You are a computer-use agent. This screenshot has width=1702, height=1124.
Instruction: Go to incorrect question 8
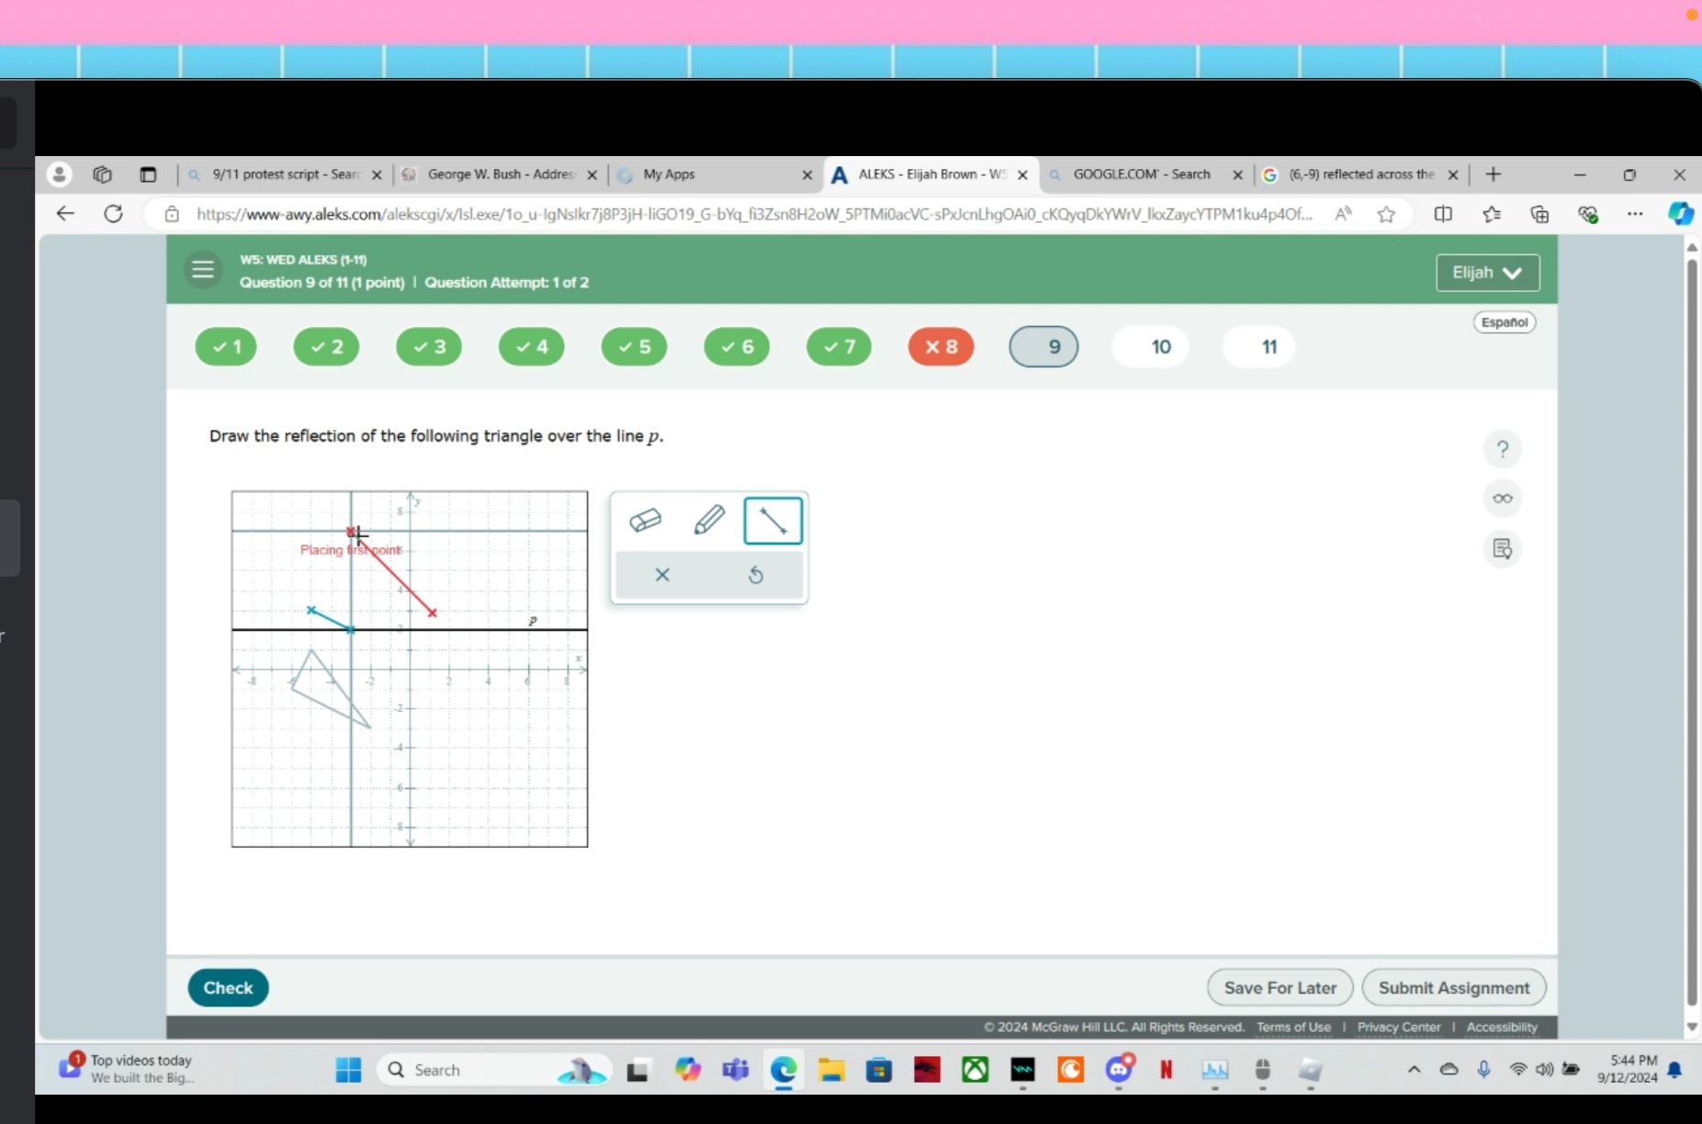click(x=941, y=347)
